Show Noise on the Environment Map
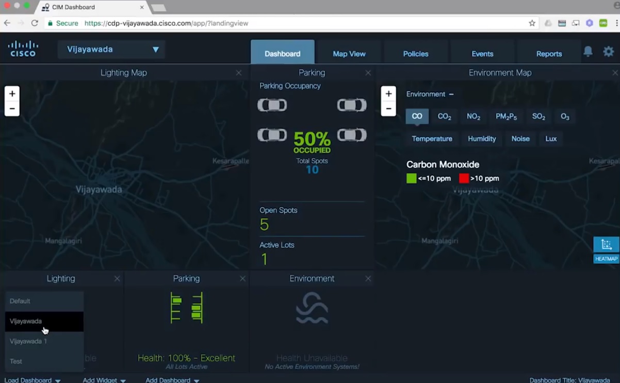Screen dimensions: 620x383 coord(520,139)
